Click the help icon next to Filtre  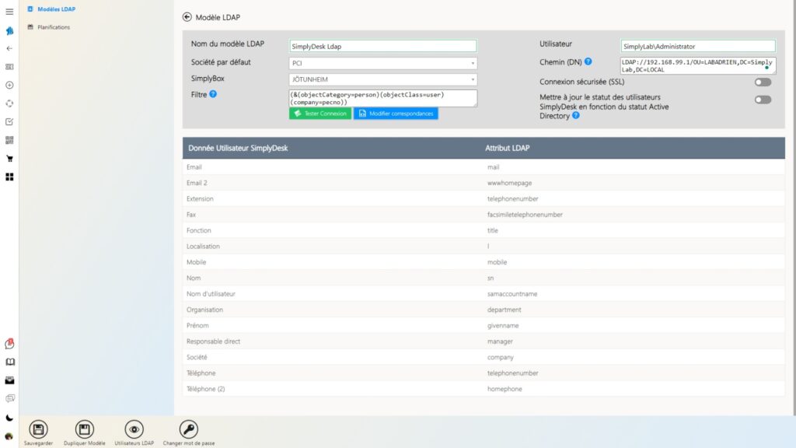tap(212, 93)
